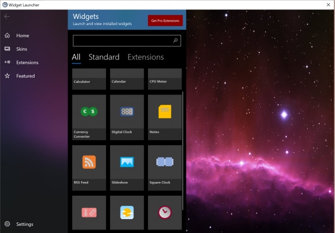Focus the widget search input field
The height and width of the screenshot is (233, 335).
[122, 41]
